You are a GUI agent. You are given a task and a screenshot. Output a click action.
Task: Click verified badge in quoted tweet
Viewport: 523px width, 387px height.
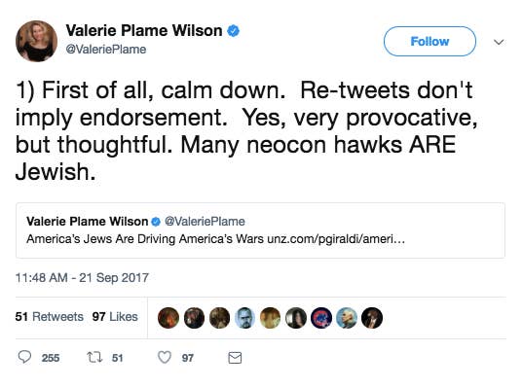(x=156, y=222)
